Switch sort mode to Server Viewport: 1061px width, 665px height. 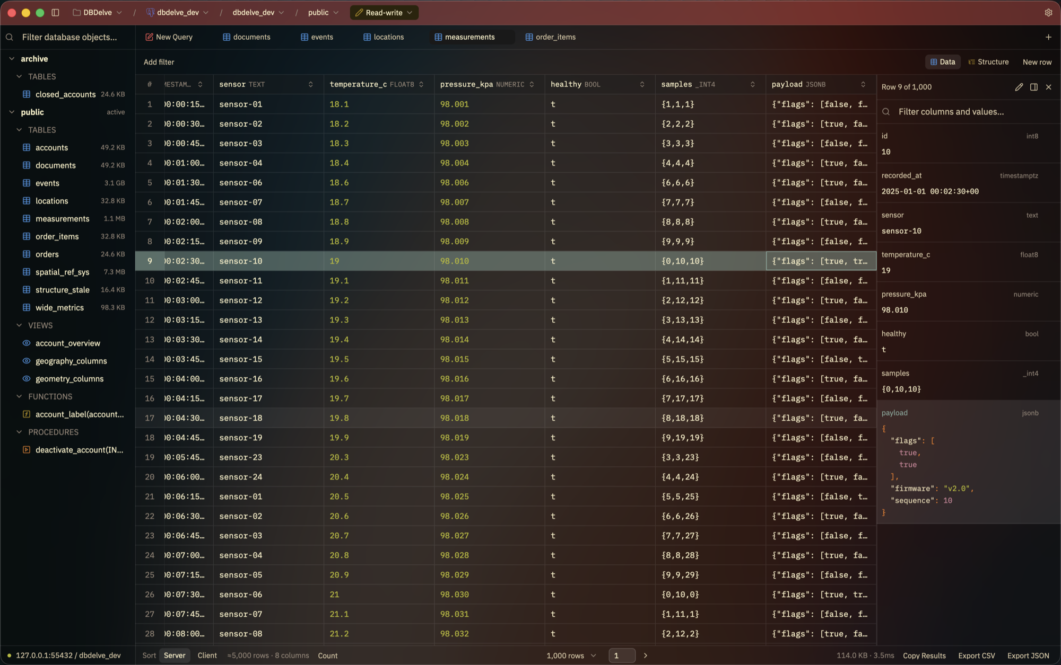click(175, 655)
